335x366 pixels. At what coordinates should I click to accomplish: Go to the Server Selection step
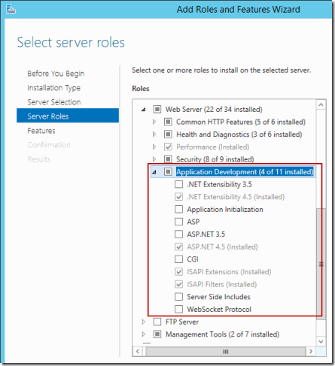pyautogui.click(x=54, y=102)
